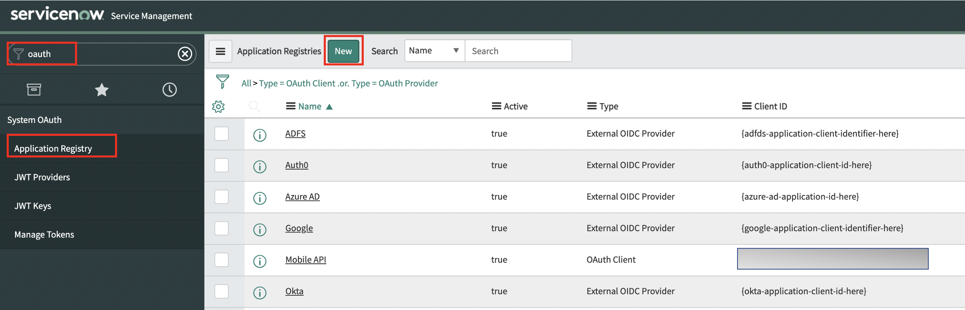Open history with the clock icon
The width and height of the screenshot is (965, 310).
170,90
